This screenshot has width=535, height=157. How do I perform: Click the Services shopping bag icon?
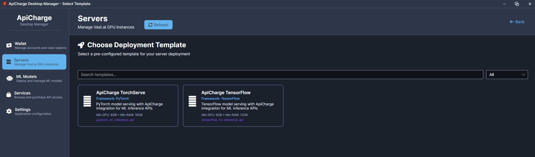[x=9, y=95]
